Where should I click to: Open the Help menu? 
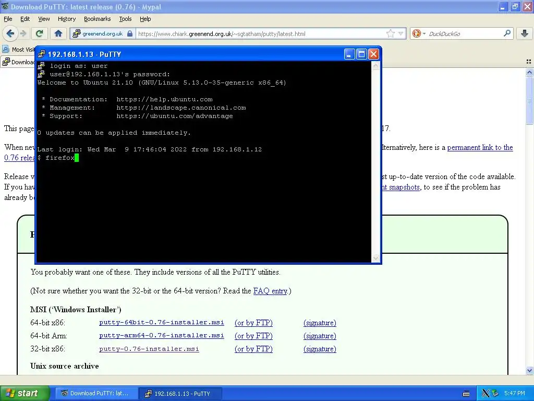(x=145, y=19)
